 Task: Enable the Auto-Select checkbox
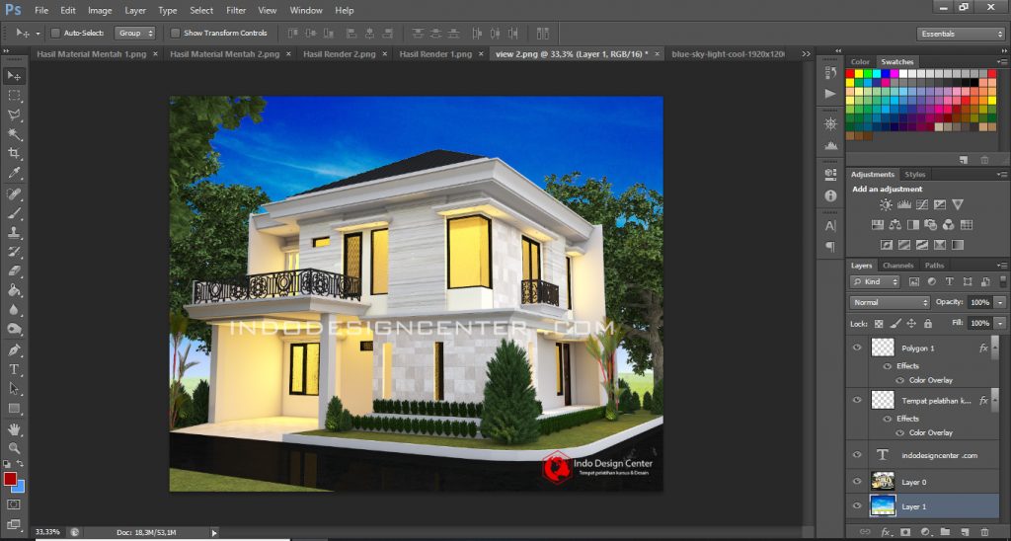click(55, 33)
